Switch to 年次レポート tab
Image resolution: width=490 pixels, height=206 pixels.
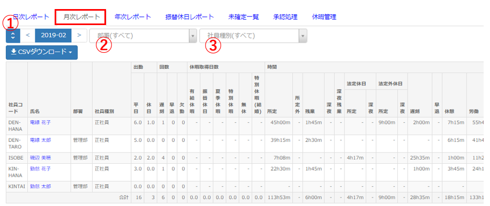[133, 17]
